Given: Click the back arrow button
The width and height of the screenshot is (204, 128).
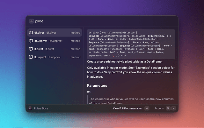Looking at the screenshot, I should pyautogui.click(x=32, y=21).
